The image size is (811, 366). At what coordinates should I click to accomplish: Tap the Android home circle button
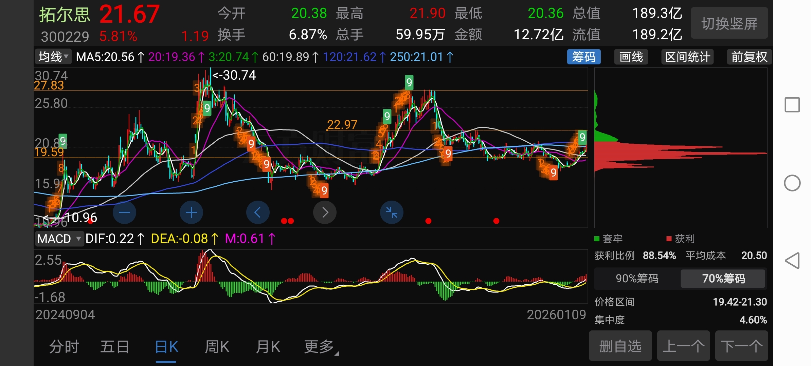tap(792, 183)
